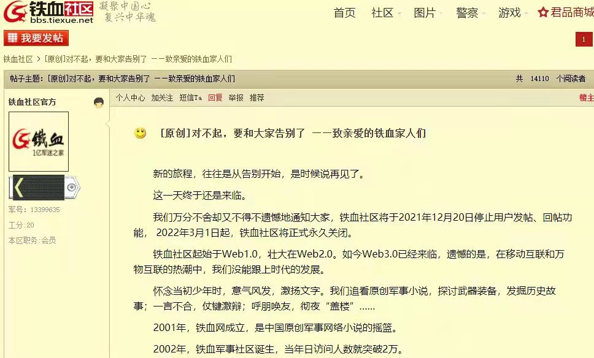This screenshot has width=594, height=358.
Task: Click the 本区职务:会员 text
Action: [x=32, y=240]
